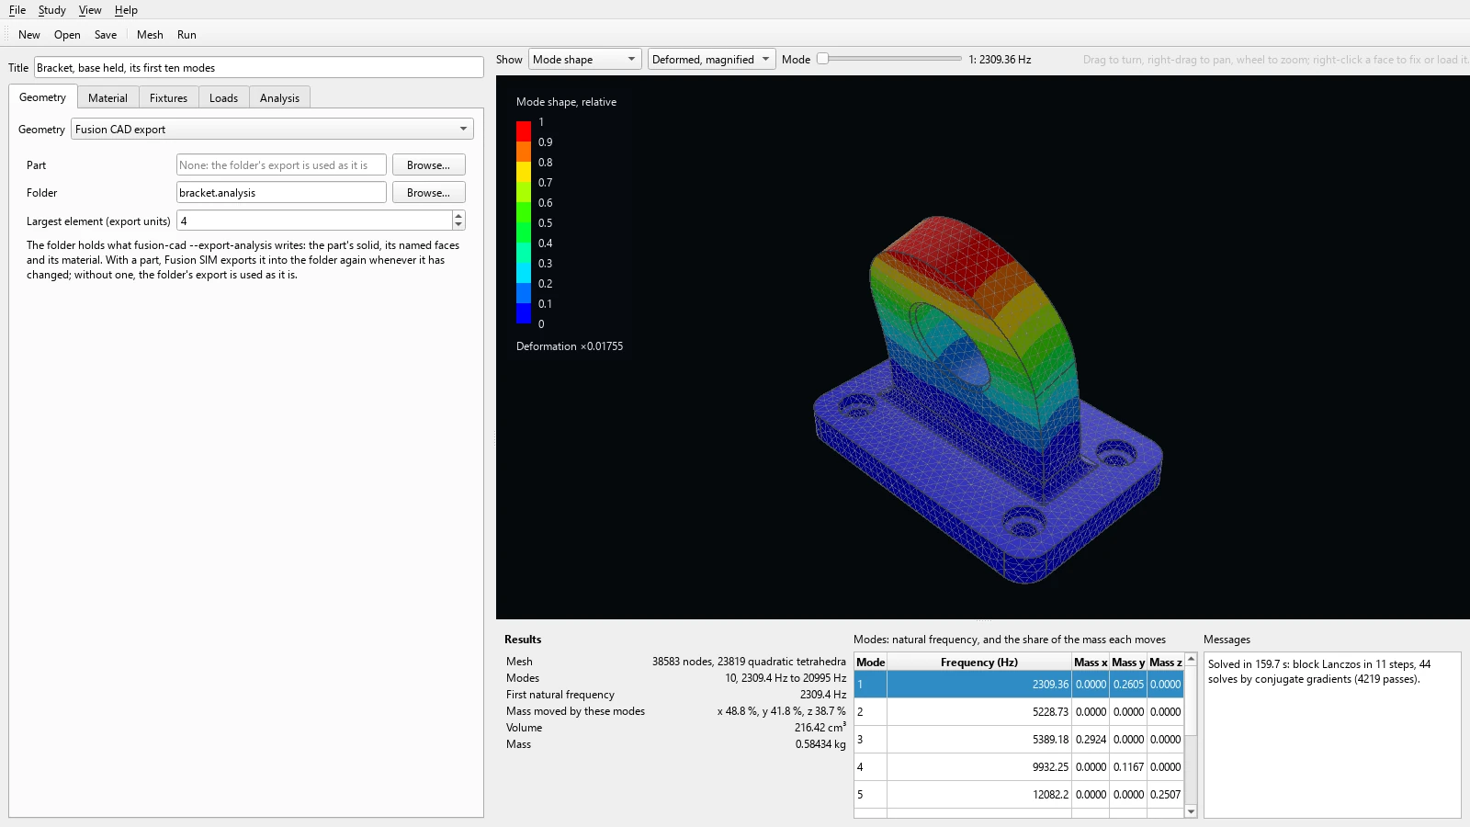This screenshot has width=1470, height=827.
Task: Click the red swatch in color legend
Action: (524, 131)
